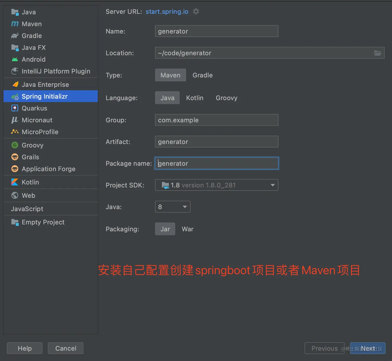The height and width of the screenshot is (361, 392).
Task: Choose Groovy as the language
Action: click(226, 98)
